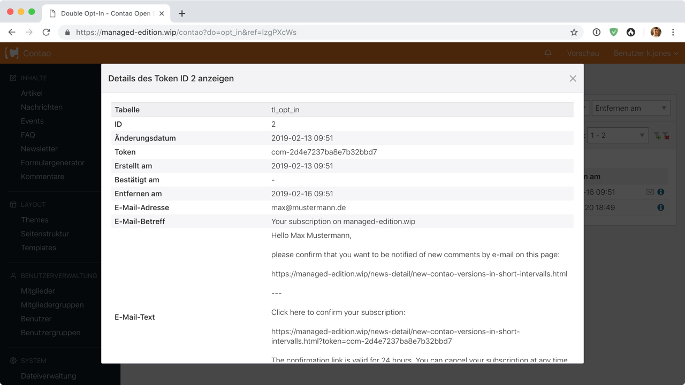Reload the page in browser
The image size is (685, 385).
point(46,32)
